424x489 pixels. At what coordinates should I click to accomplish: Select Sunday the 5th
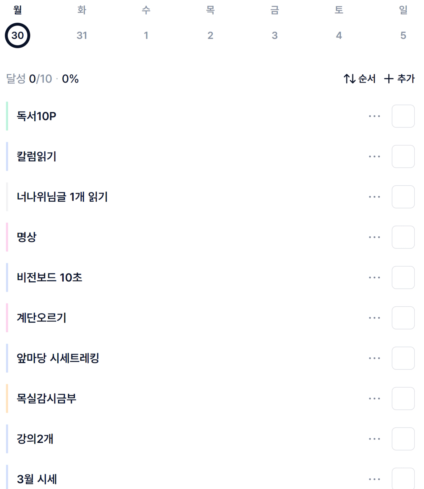tap(403, 35)
